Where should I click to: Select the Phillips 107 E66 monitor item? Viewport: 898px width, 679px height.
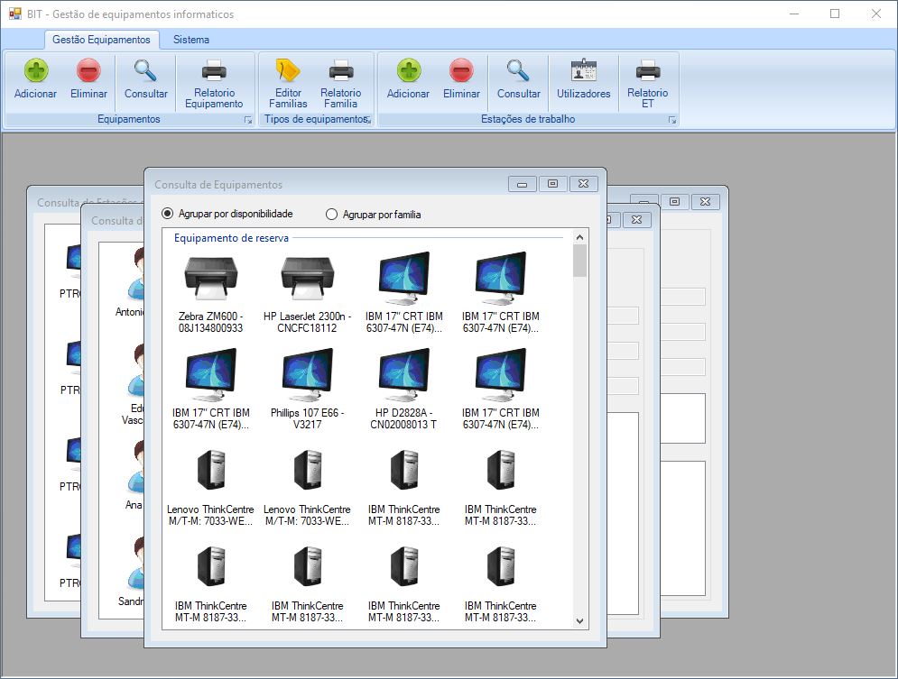[307, 390]
